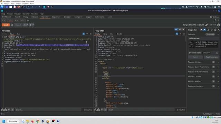Toggle Response non-printable characters \n button
Viewport: 221px width, 124px height.
(180, 34)
